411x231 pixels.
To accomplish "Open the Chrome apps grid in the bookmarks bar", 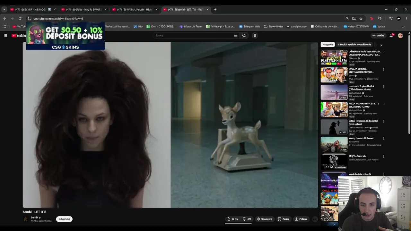I will tap(4, 27).
